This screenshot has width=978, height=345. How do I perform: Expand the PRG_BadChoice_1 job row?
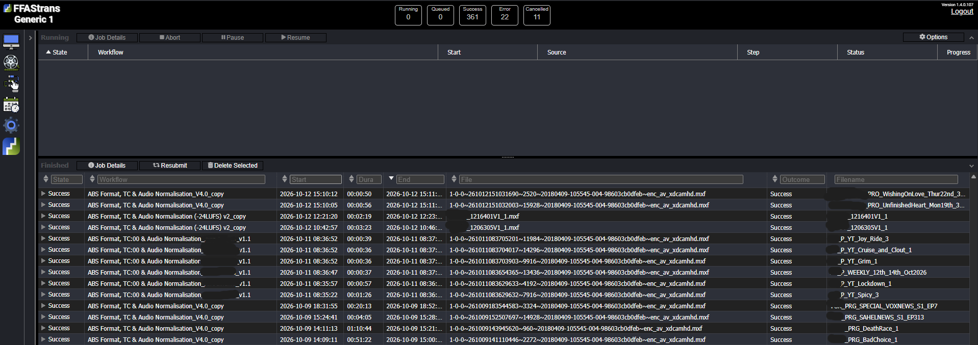tap(43, 339)
